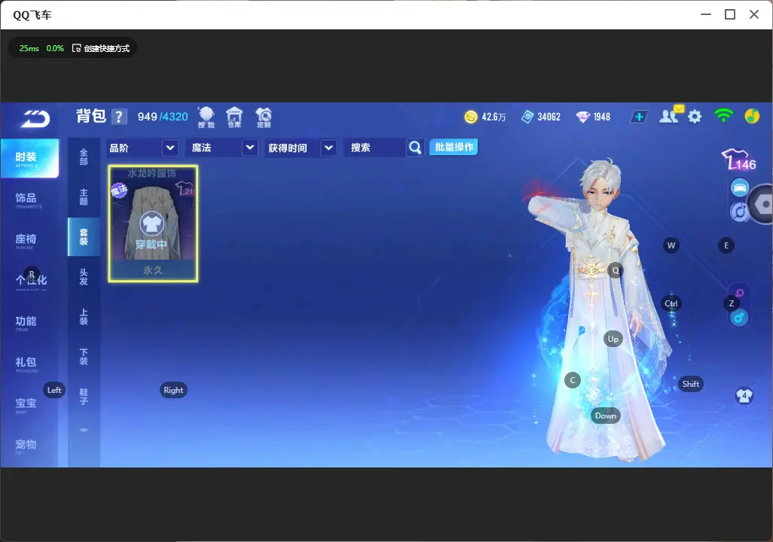Click the 949/4320 backpack capacity text
The image size is (773, 542).
point(163,117)
